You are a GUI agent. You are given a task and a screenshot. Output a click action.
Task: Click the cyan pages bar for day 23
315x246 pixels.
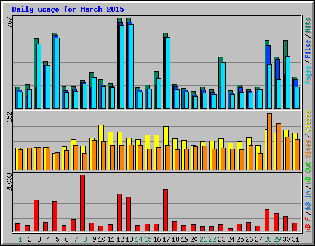[223, 85]
